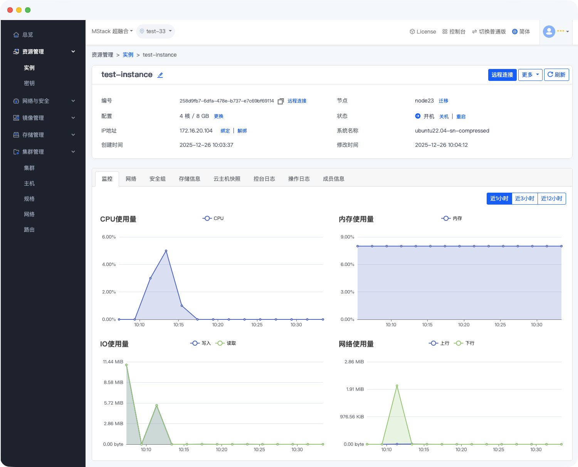This screenshot has width=578, height=467.
Task: Click the 简体 language globe icon
Action: point(514,32)
